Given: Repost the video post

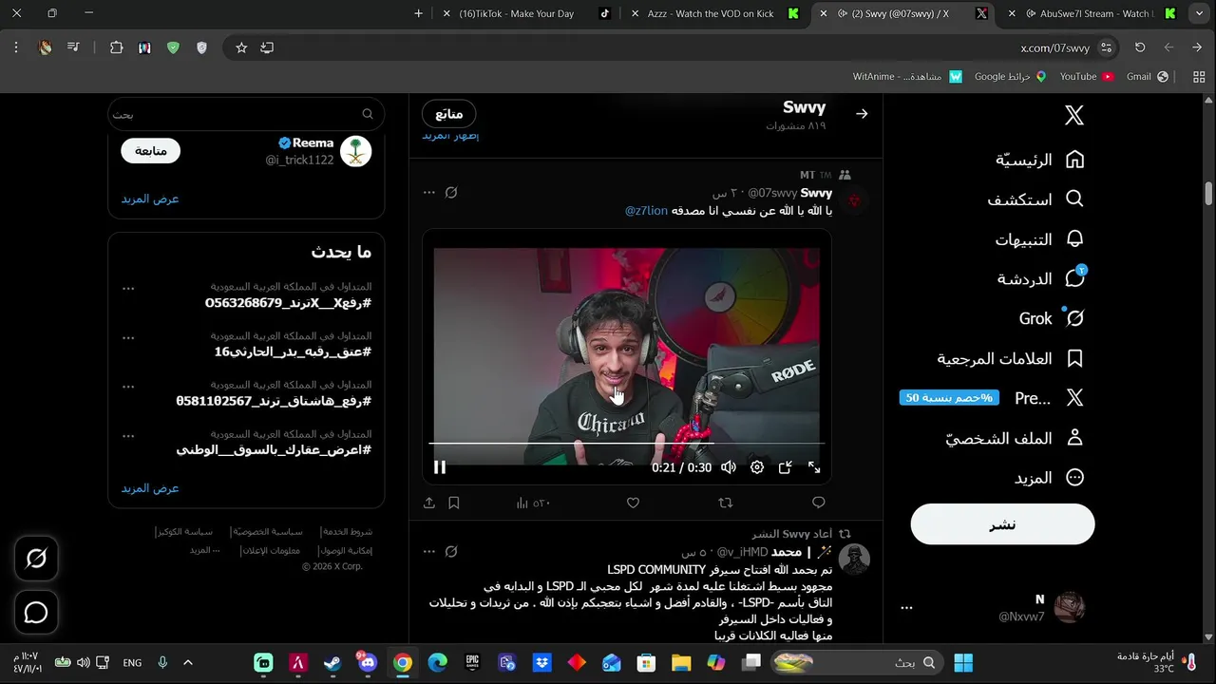Looking at the screenshot, I should pyautogui.click(x=726, y=503).
